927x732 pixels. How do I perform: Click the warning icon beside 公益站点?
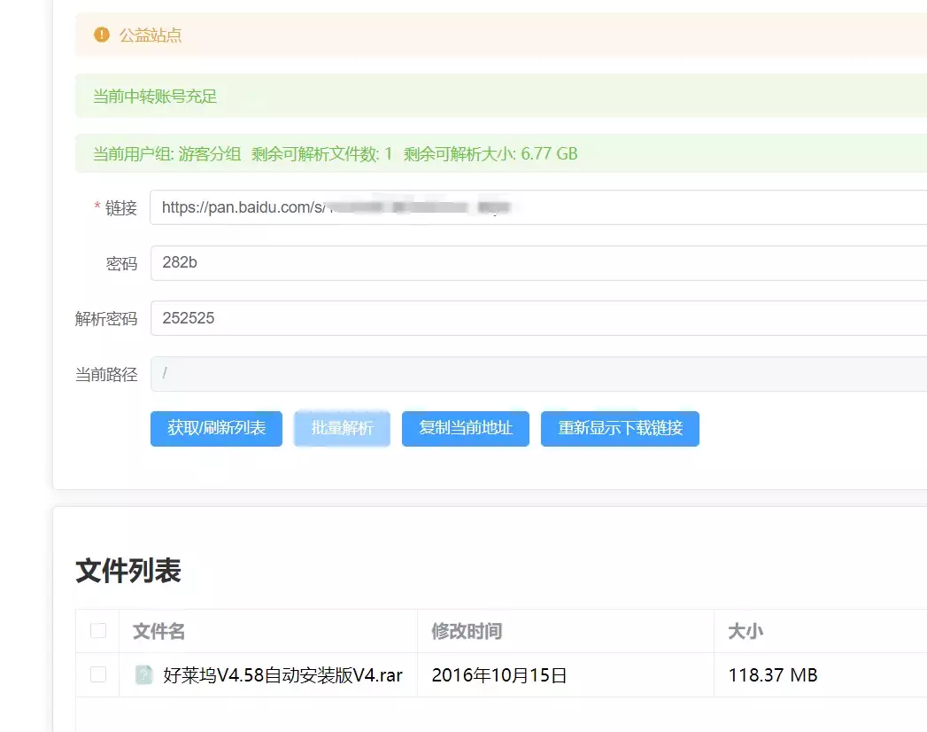point(102,35)
